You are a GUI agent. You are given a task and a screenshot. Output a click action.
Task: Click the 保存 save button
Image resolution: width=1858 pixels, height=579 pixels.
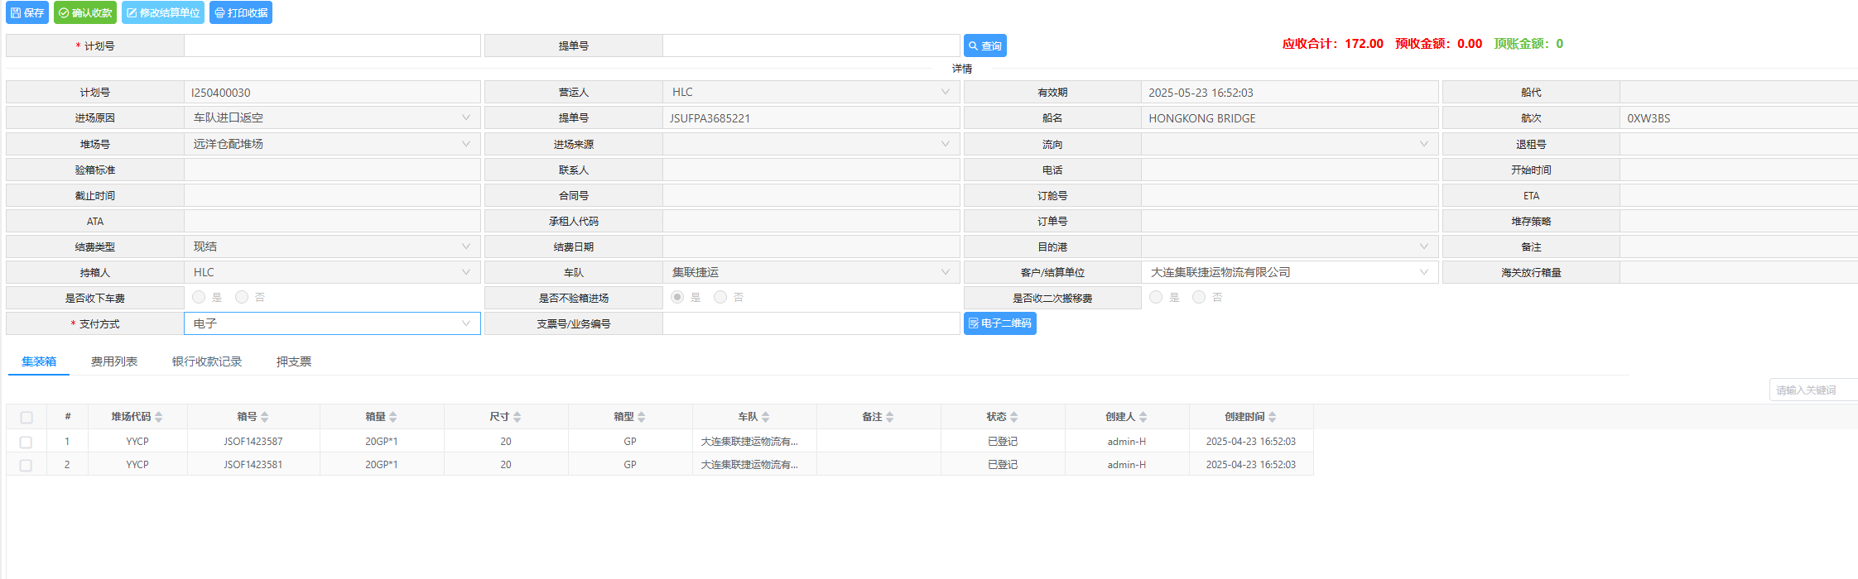click(x=27, y=13)
